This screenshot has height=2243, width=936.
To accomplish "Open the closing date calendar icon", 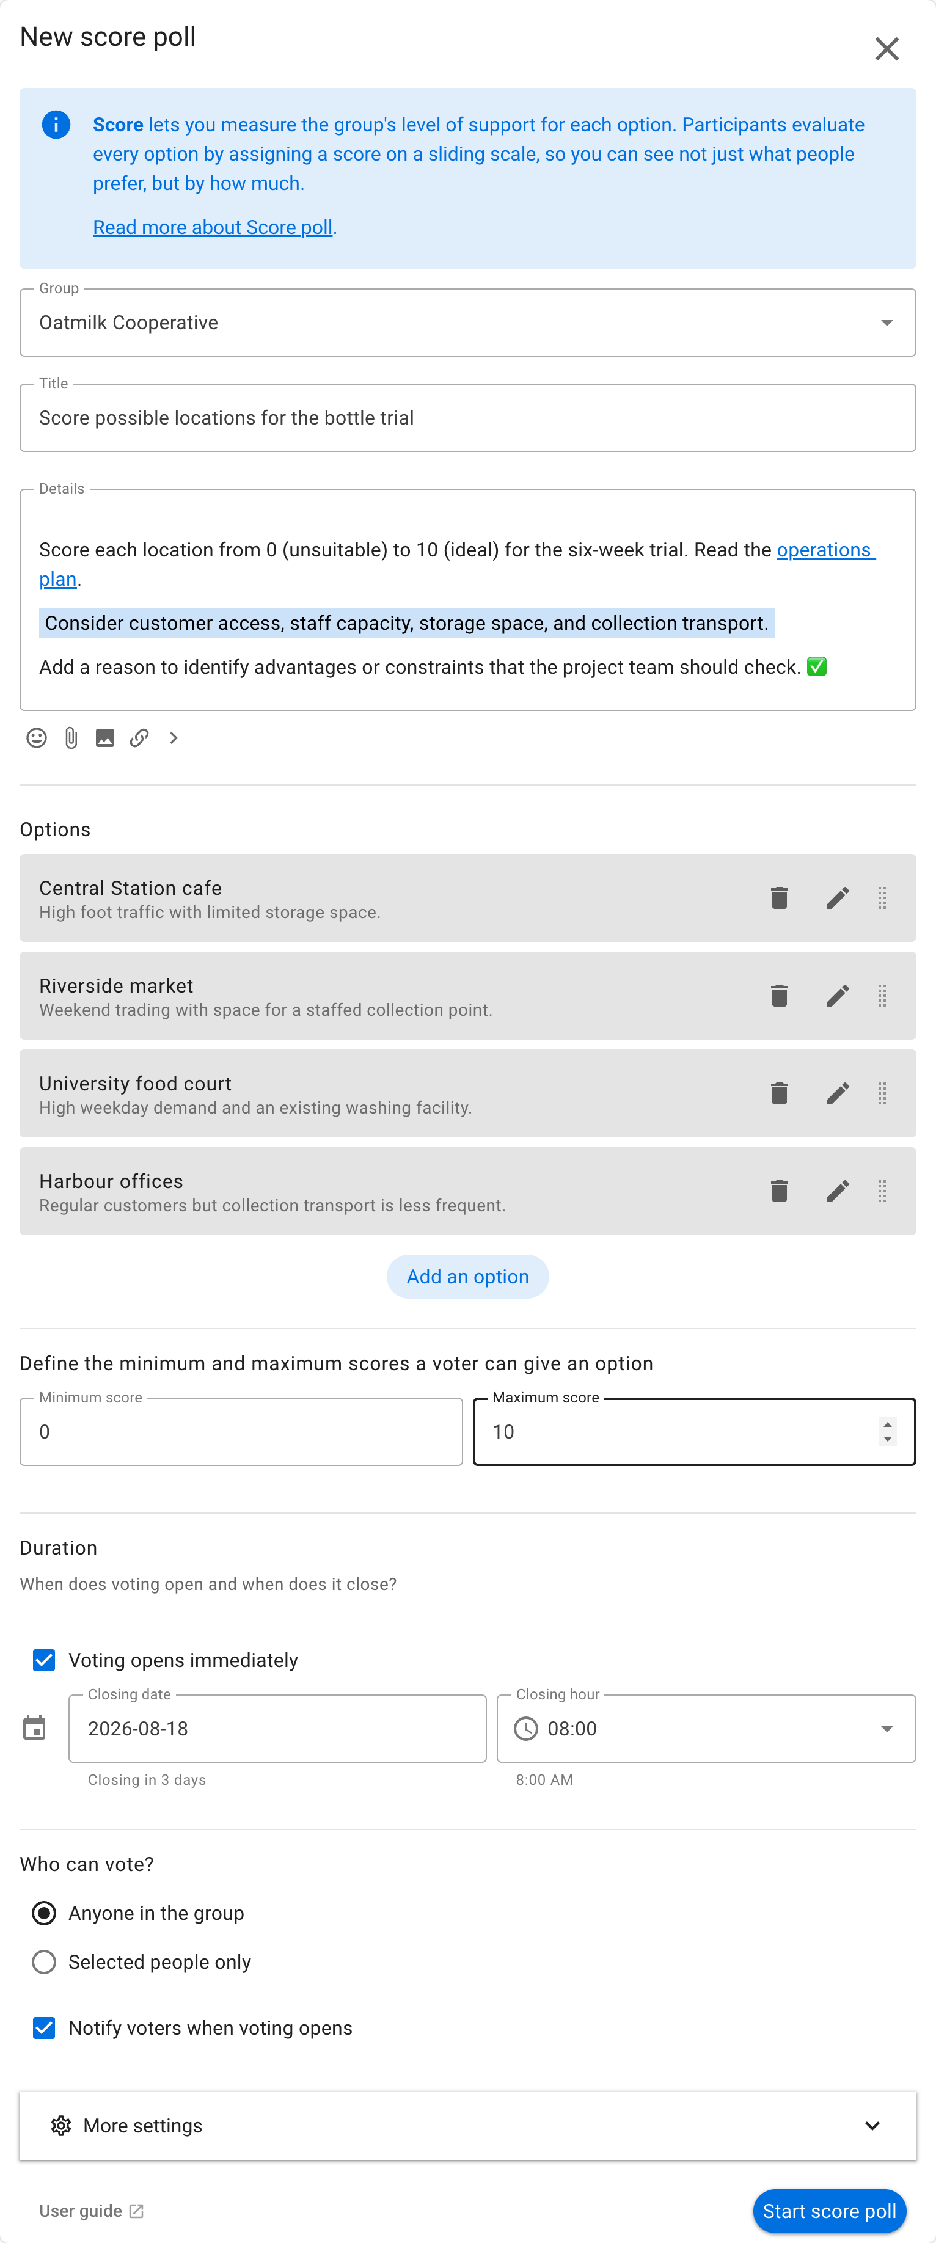I will click(35, 1727).
